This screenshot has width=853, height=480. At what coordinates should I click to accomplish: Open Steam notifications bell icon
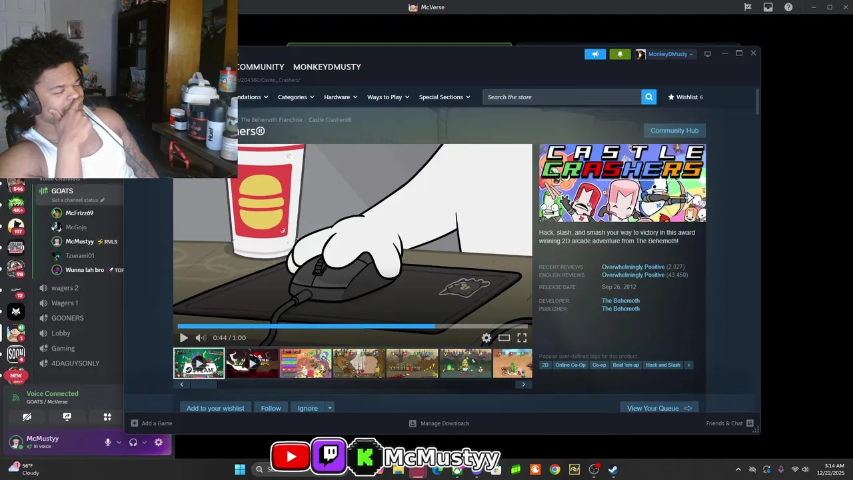click(620, 54)
